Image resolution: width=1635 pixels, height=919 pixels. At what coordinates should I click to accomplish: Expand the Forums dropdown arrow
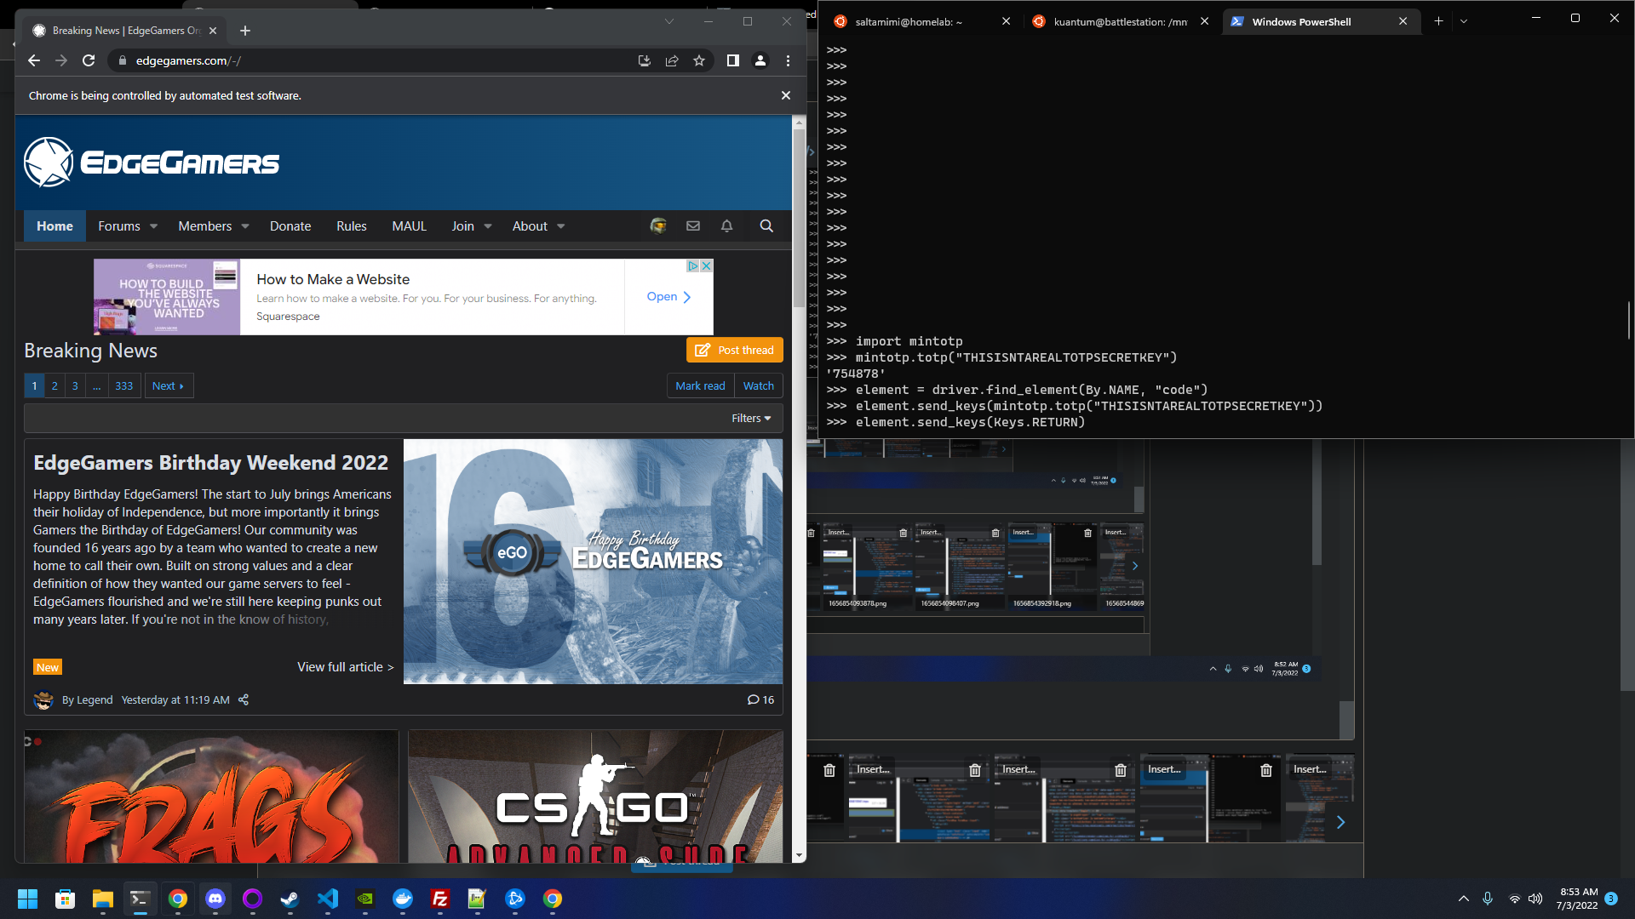(x=154, y=226)
